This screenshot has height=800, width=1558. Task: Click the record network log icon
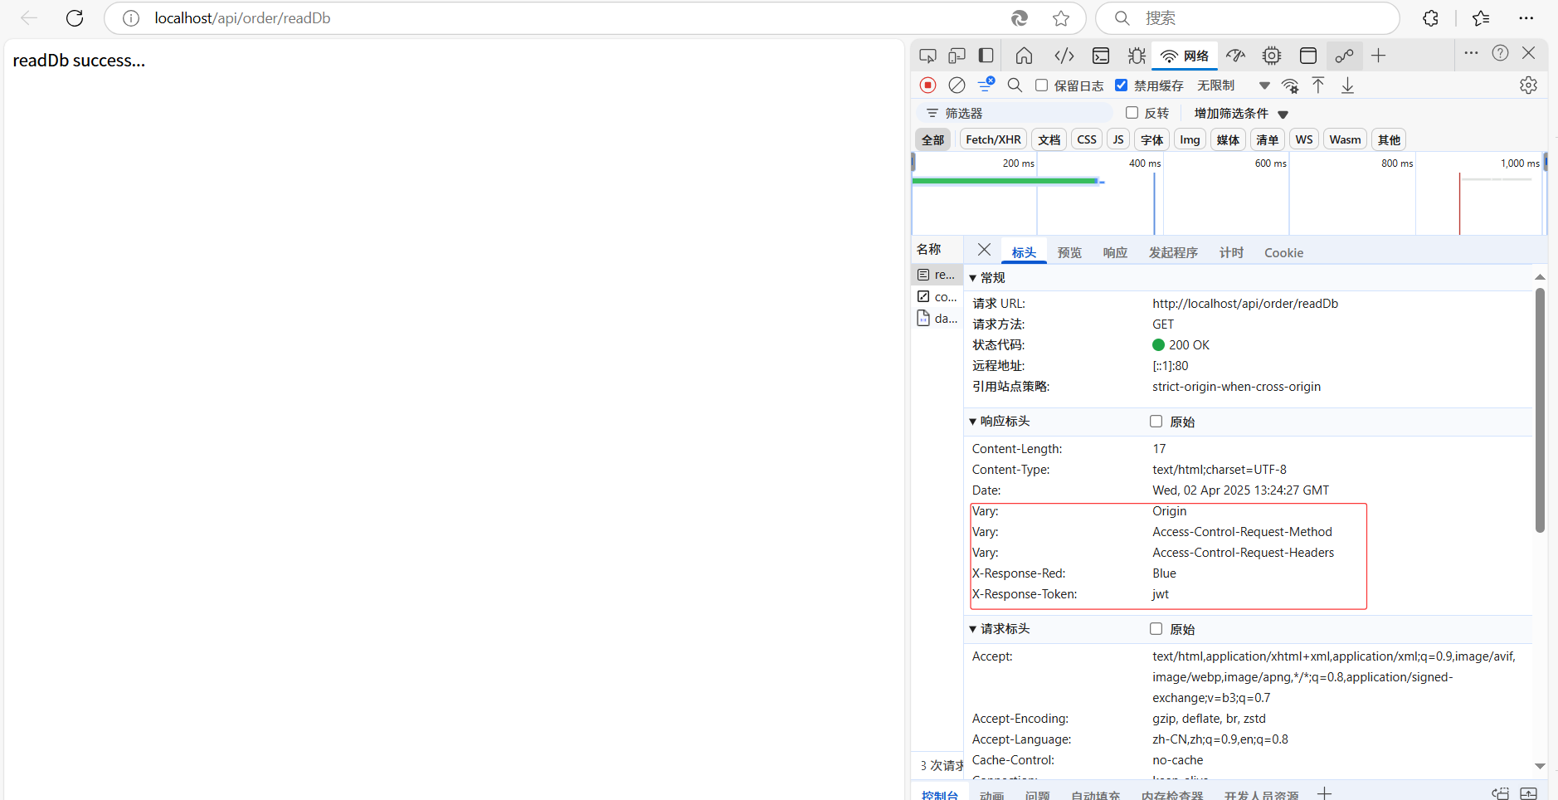[x=927, y=85]
